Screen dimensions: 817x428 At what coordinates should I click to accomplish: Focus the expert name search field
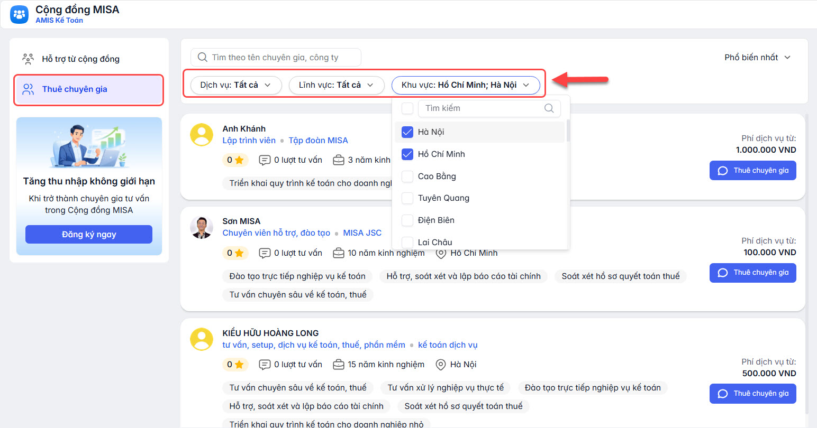click(280, 58)
